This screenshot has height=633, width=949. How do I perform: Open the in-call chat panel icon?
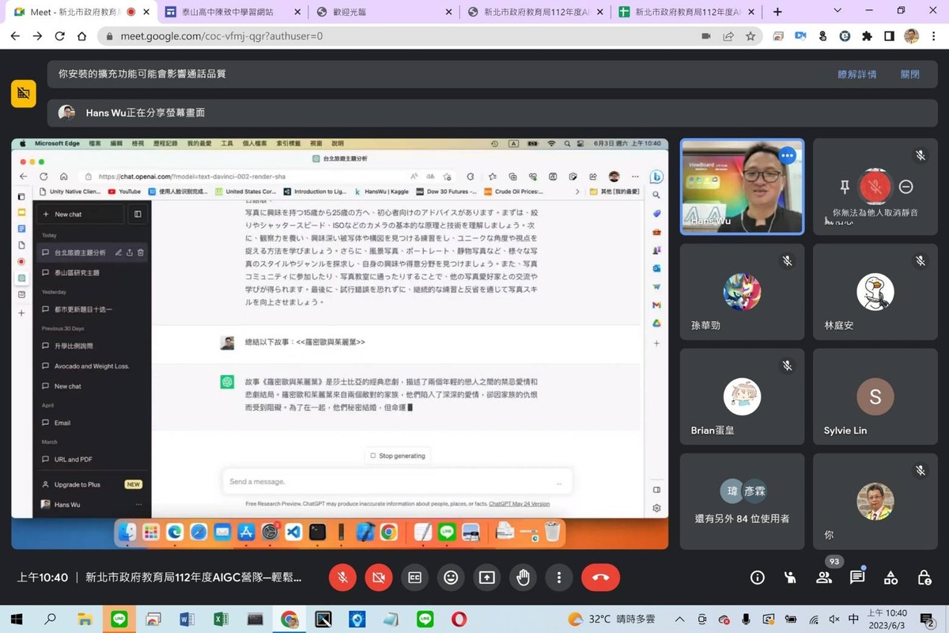point(857,578)
